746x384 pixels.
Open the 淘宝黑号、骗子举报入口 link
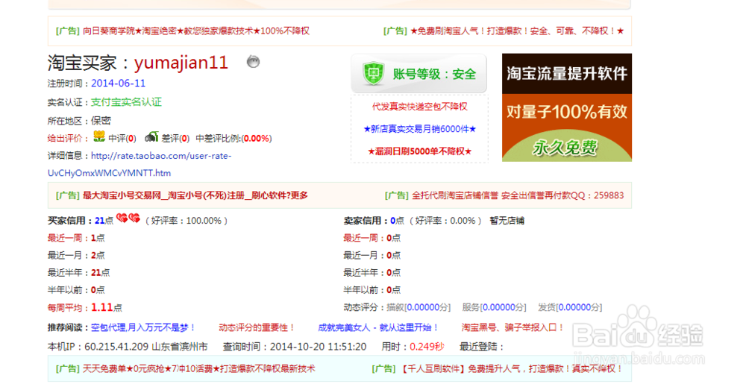pyautogui.click(x=513, y=327)
